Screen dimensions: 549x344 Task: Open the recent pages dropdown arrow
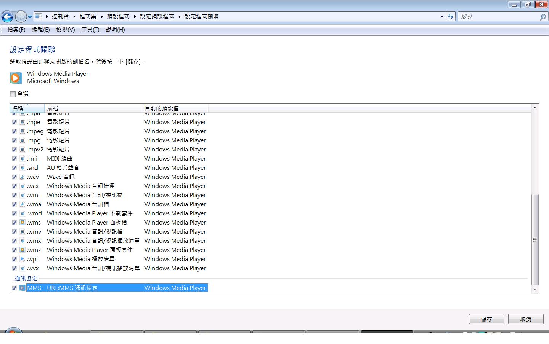(30, 17)
